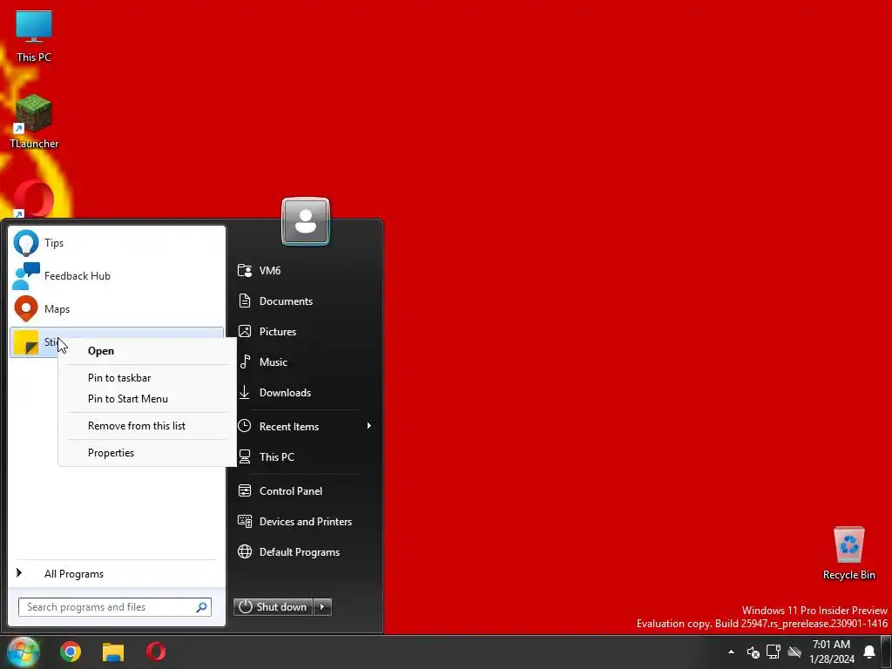892x669 pixels.
Task: Launch Opera from the taskbar
Action: (156, 652)
